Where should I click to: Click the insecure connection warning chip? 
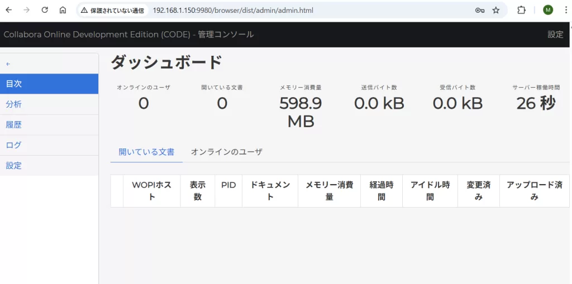tap(113, 10)
